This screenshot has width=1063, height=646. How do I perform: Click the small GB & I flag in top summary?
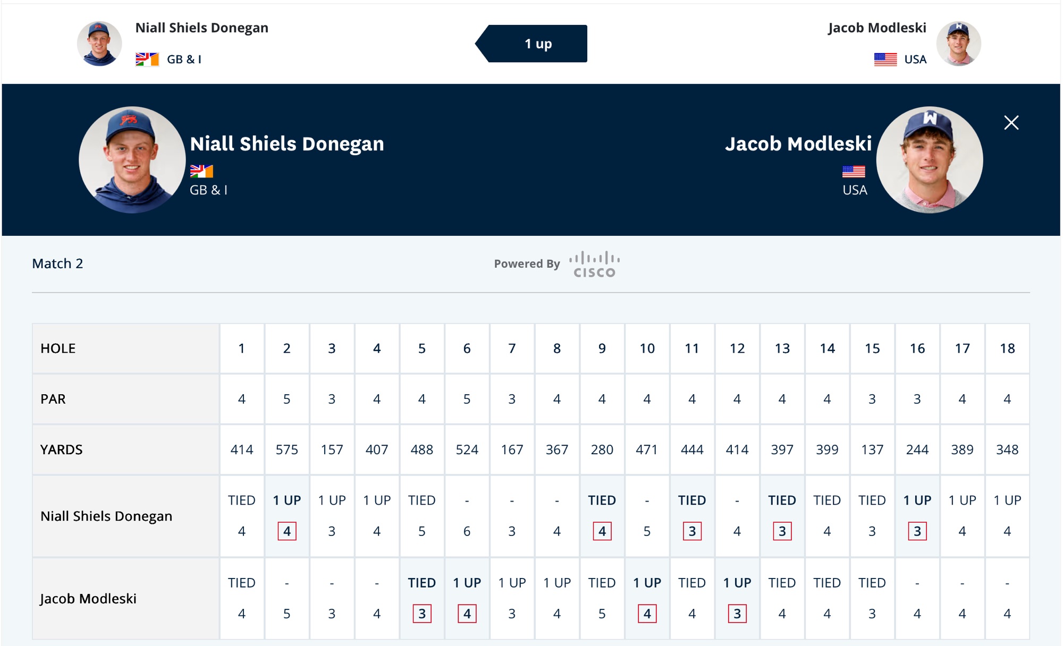(147, 59)
